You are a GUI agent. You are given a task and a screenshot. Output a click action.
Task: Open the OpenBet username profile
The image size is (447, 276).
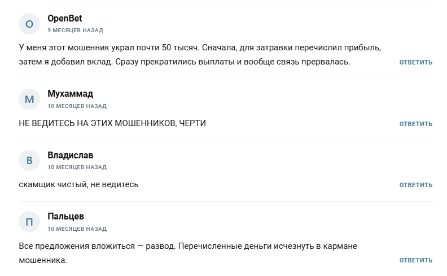point(65,18)
